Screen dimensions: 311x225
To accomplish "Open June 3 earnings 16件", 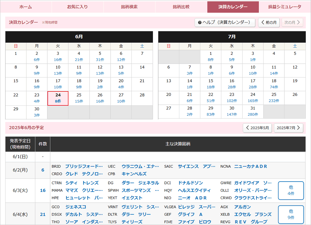I will pyautogui.click(x=58, y=60).
